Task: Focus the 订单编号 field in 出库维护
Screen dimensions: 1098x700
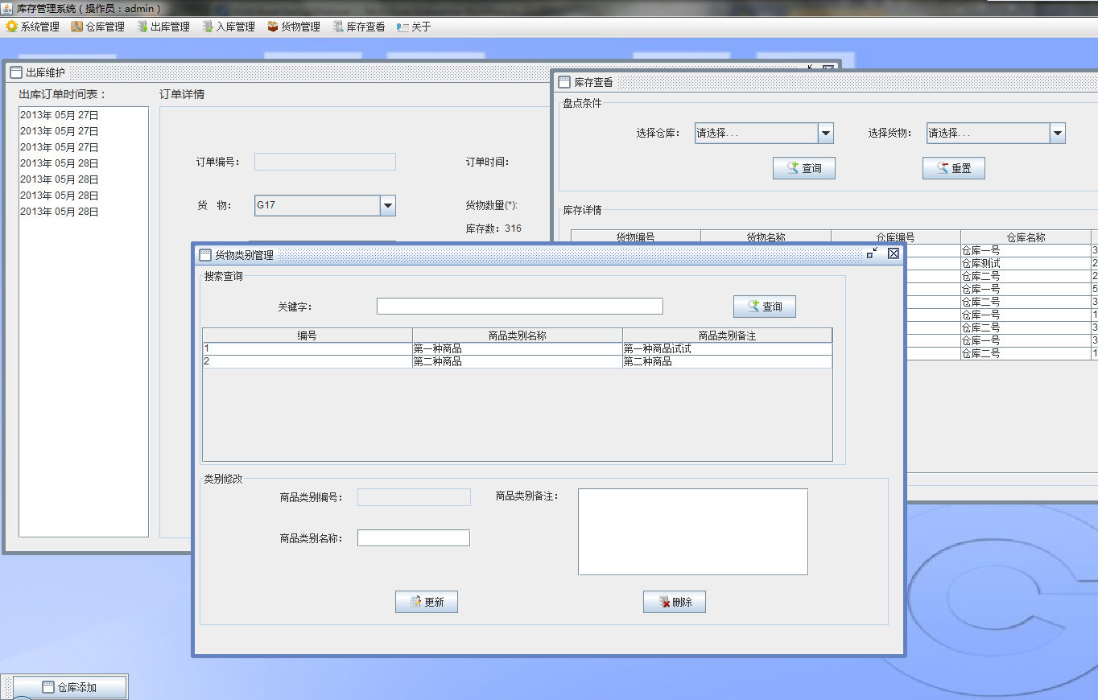Action: 324,162
